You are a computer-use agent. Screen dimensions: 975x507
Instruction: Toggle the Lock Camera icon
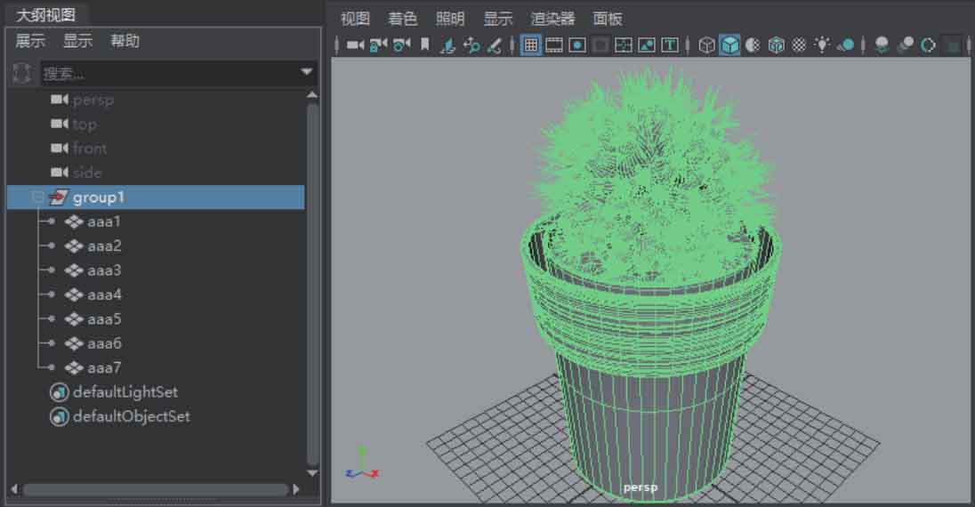(378, 44)
